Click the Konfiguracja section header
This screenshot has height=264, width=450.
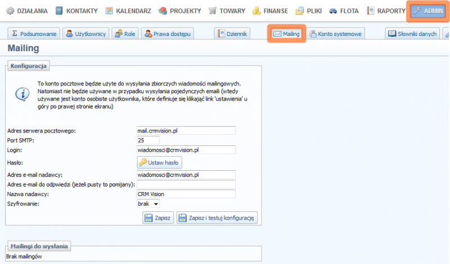(x=29, y=66)
